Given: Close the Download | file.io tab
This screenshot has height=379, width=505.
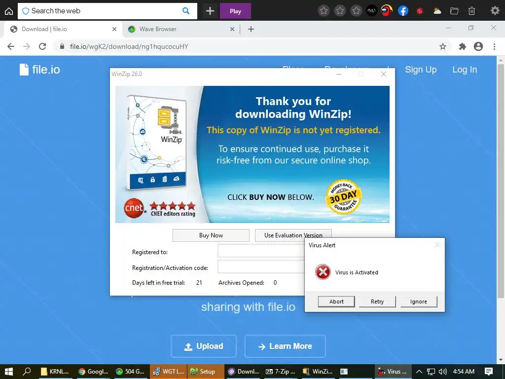Looking at the screenshot, I should pos(114,29).
